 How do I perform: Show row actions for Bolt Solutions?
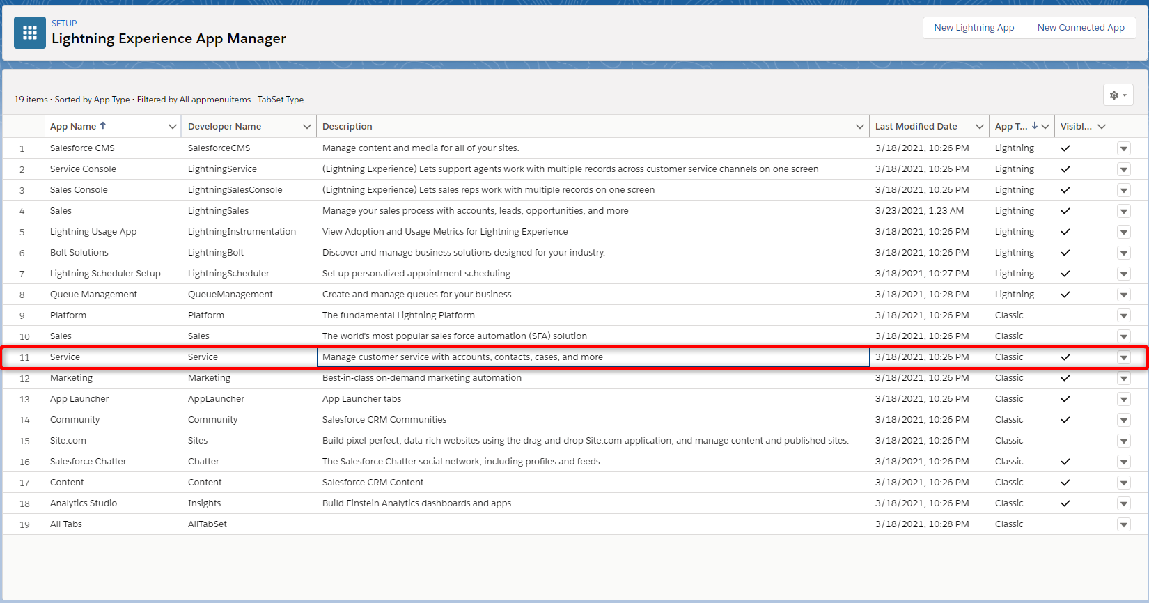1124,253
